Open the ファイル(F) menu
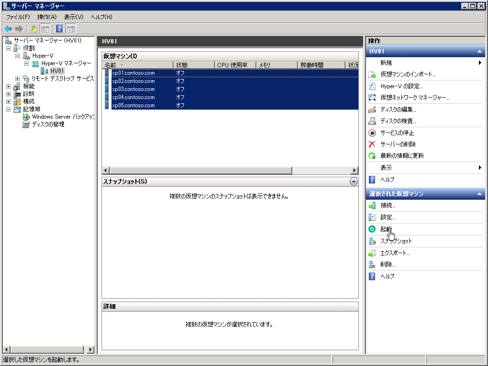The height and width of the screenshot is (366, 488). tap(18, 17)
